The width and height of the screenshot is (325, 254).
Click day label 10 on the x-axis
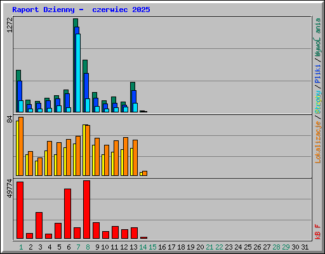105,247
